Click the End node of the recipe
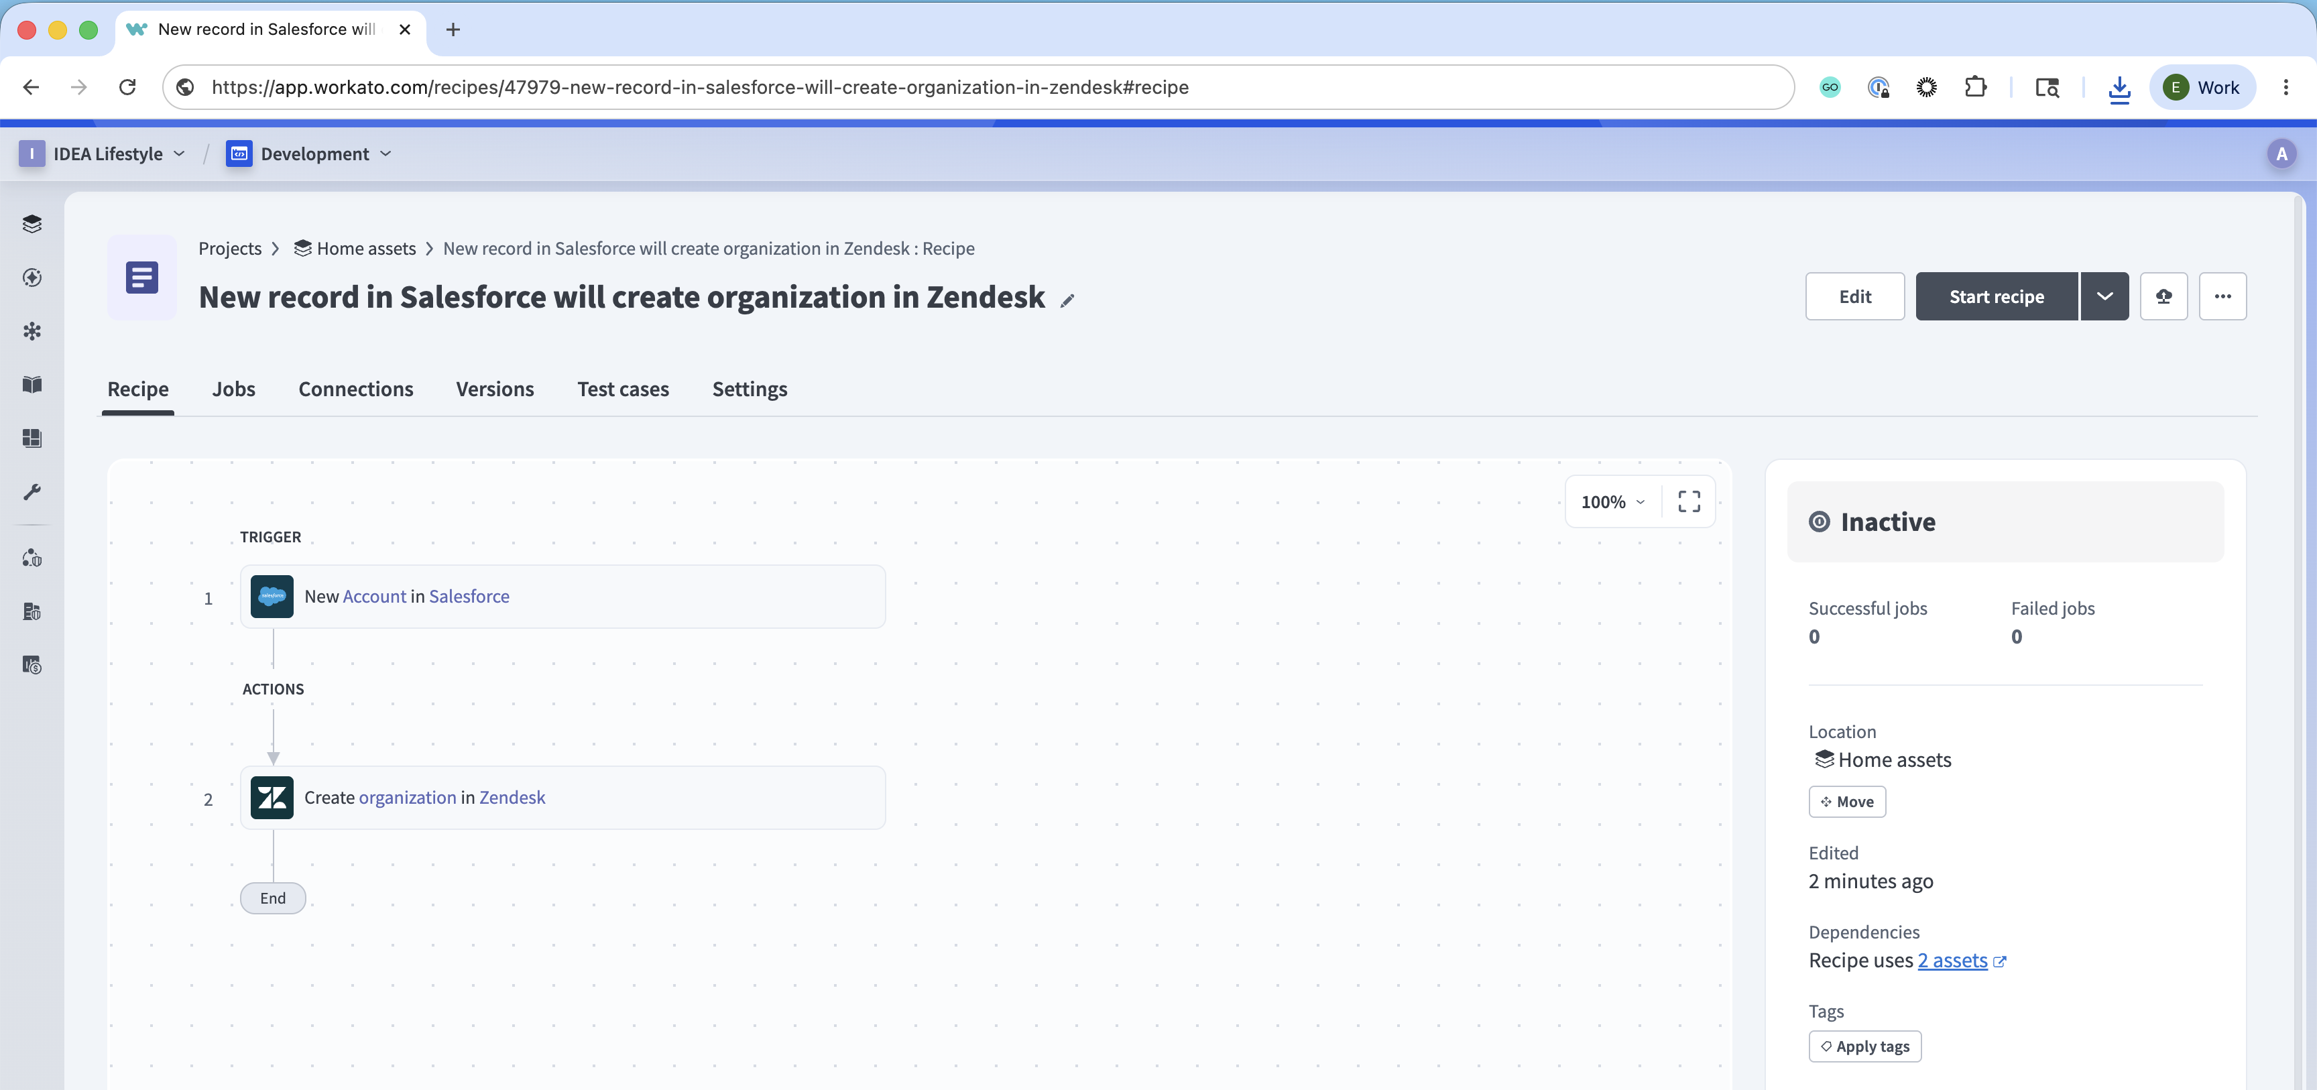This screenshot has height=1090, width=2317. pos(273,898)
